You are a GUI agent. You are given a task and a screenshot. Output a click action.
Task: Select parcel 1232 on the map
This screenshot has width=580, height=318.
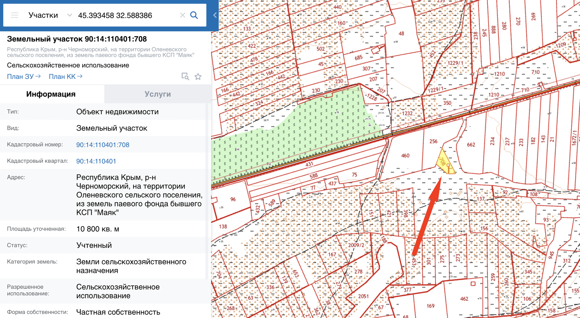[407, 113]
